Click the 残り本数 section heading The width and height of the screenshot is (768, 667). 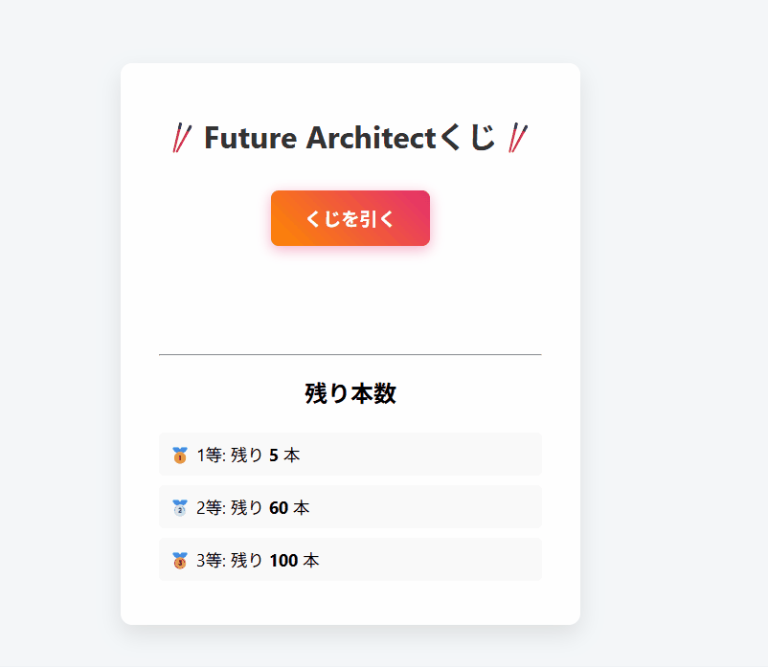click(350, 393)
